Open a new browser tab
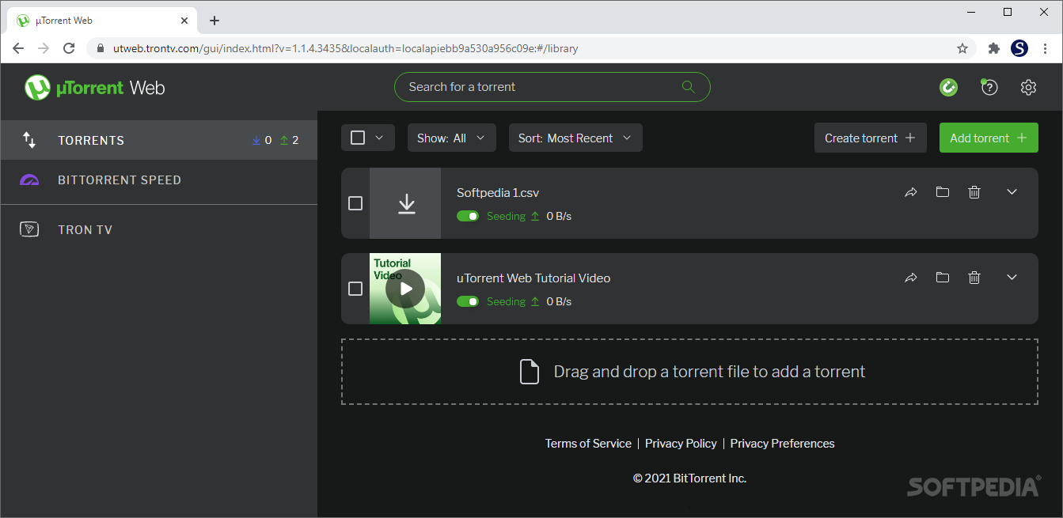This screenshot has height=518, width=1063. [214, 21]
